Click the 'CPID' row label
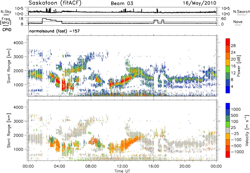The image size is (250, 173). pos(7,30)
